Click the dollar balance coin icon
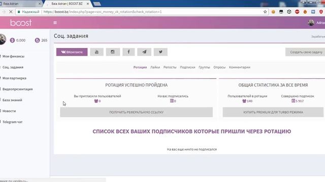The height and width of the screenshot is (182, 325). coord(12,40)
